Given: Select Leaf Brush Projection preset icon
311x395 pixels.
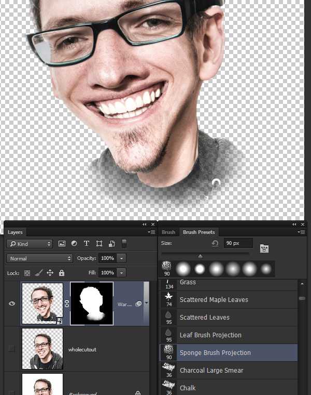Looking at the screenshot, I should (168, 335).
